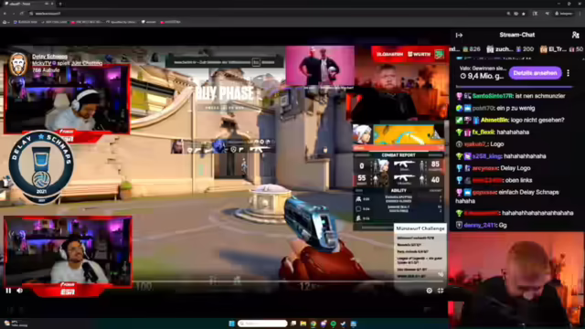The width and height of the screenshot is (585, 329).
Task: Go back with the browser back arrow
Action: click(5, 14)
